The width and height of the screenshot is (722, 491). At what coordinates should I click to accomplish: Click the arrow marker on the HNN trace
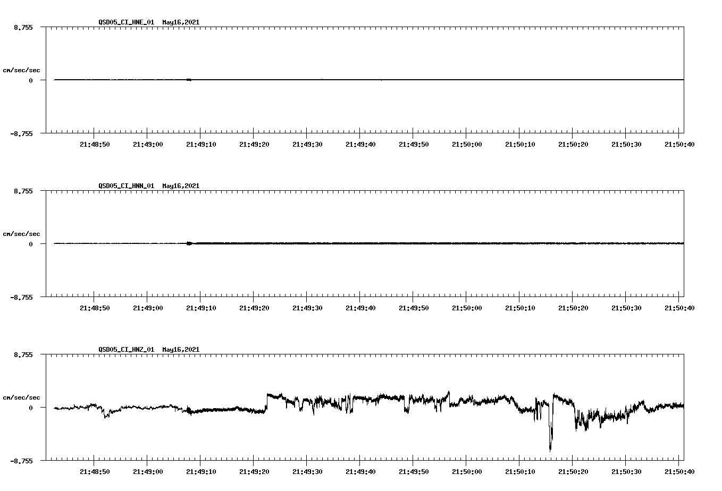[190, 243]
